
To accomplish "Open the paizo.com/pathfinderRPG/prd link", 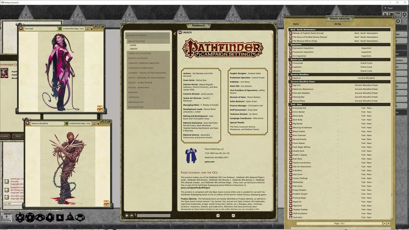I will (195, 188).
